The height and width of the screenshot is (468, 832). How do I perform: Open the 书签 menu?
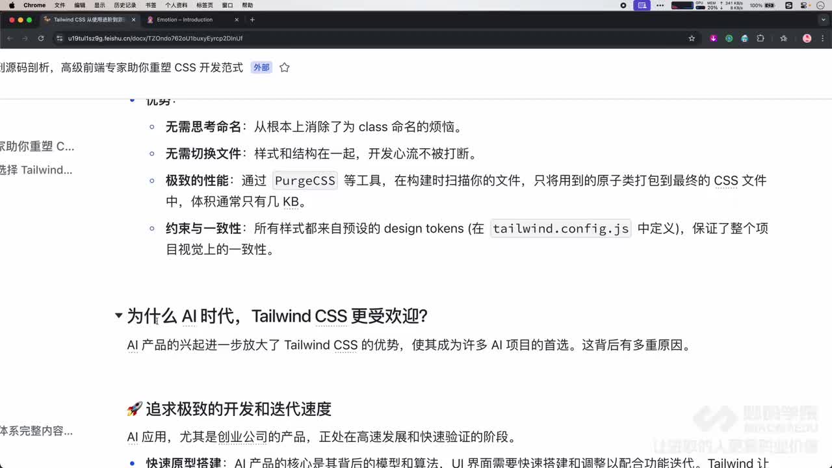151,5
